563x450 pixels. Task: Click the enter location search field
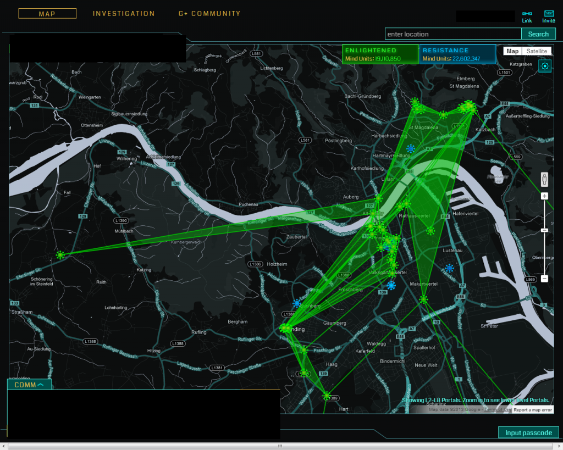coord(452,34)
